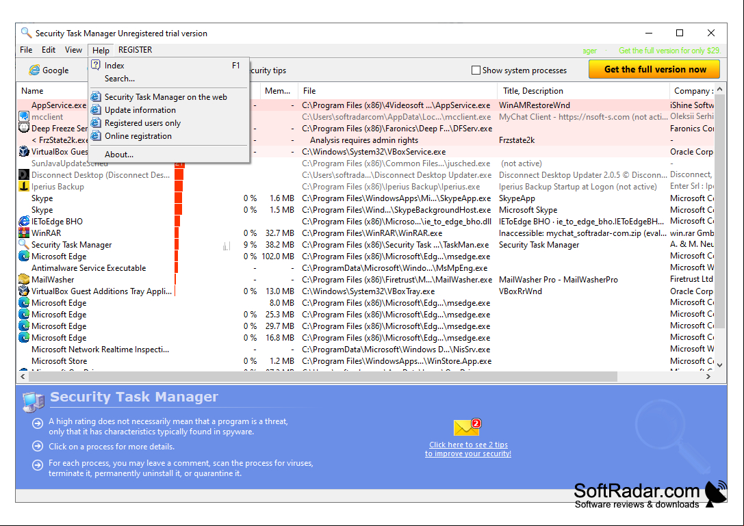Select the FrzState2k.exe process row
Screen dimensions: 744x526
[x=365, y=140]
